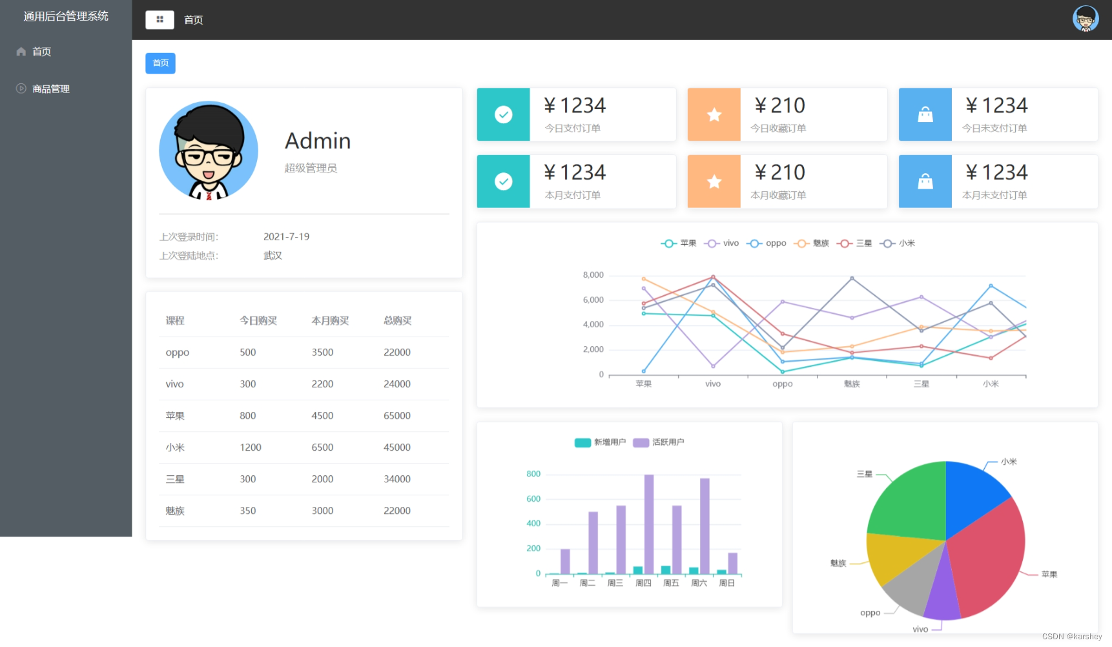The width and height of the screenshot is (1112, 647).
Task: Click the 本月收藏订单 label
Action: 778,195
